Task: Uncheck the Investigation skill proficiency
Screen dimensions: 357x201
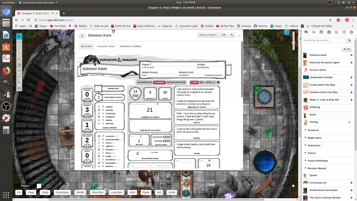Action: point(99,163)
